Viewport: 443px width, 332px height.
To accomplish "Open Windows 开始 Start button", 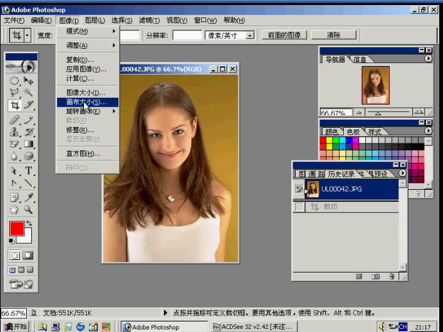I will tap(16, 326).
